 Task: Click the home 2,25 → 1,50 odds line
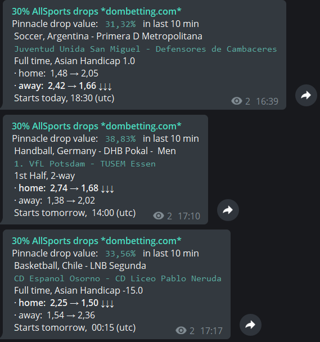click(64, 303)
